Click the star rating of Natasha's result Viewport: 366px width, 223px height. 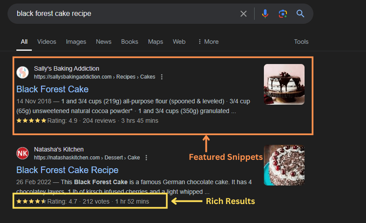(x=31, y=201)
